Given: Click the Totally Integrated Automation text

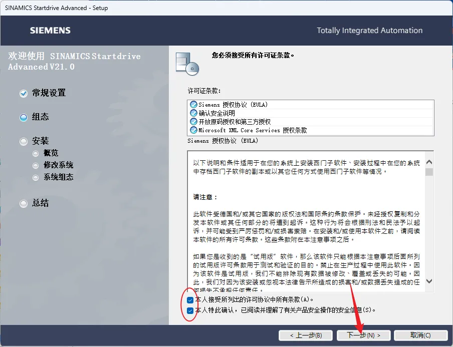Looking at the screenshot, I should pos(369,31).
